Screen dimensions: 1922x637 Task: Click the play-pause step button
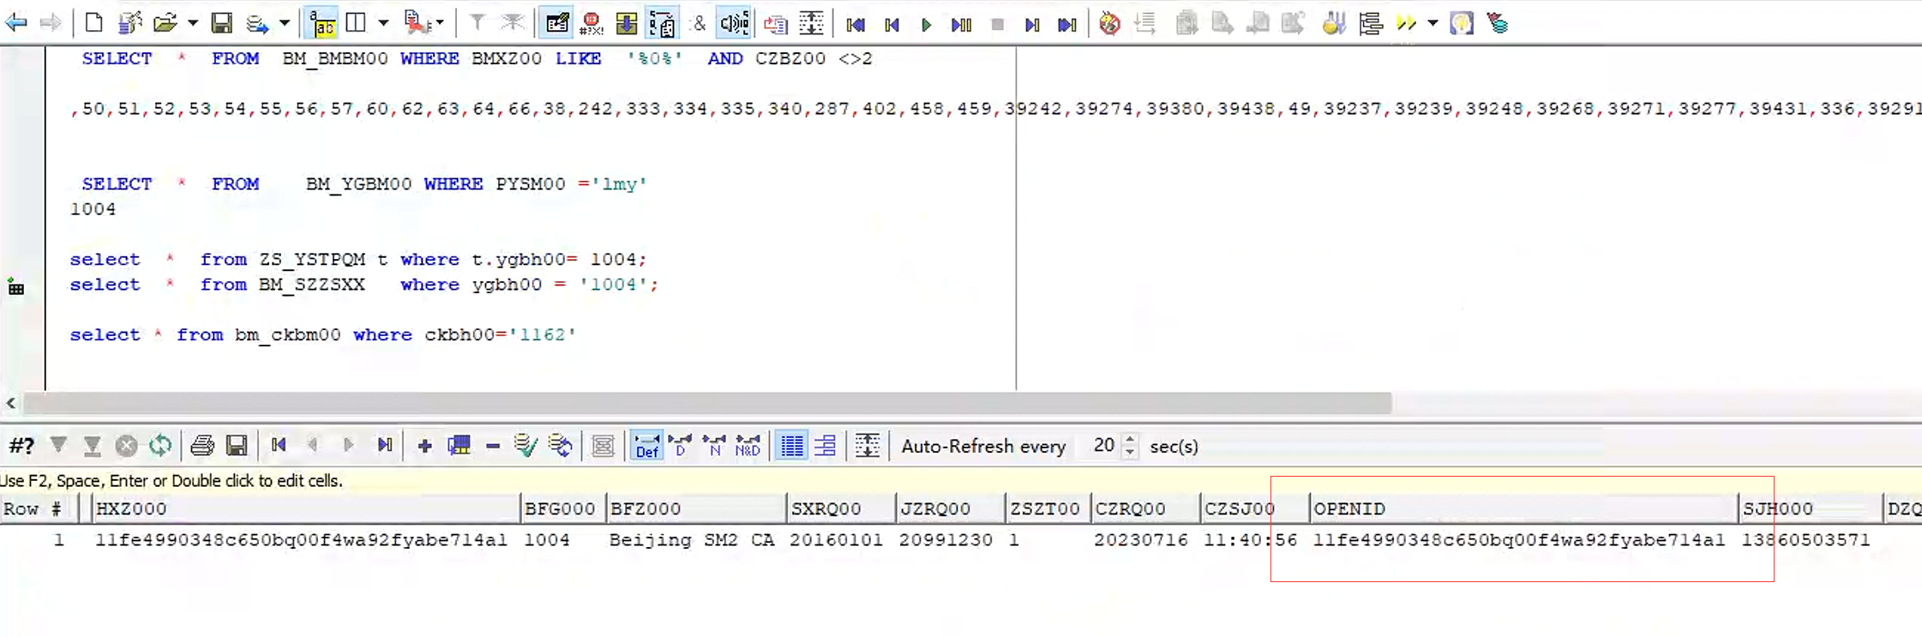pos(961,24)
